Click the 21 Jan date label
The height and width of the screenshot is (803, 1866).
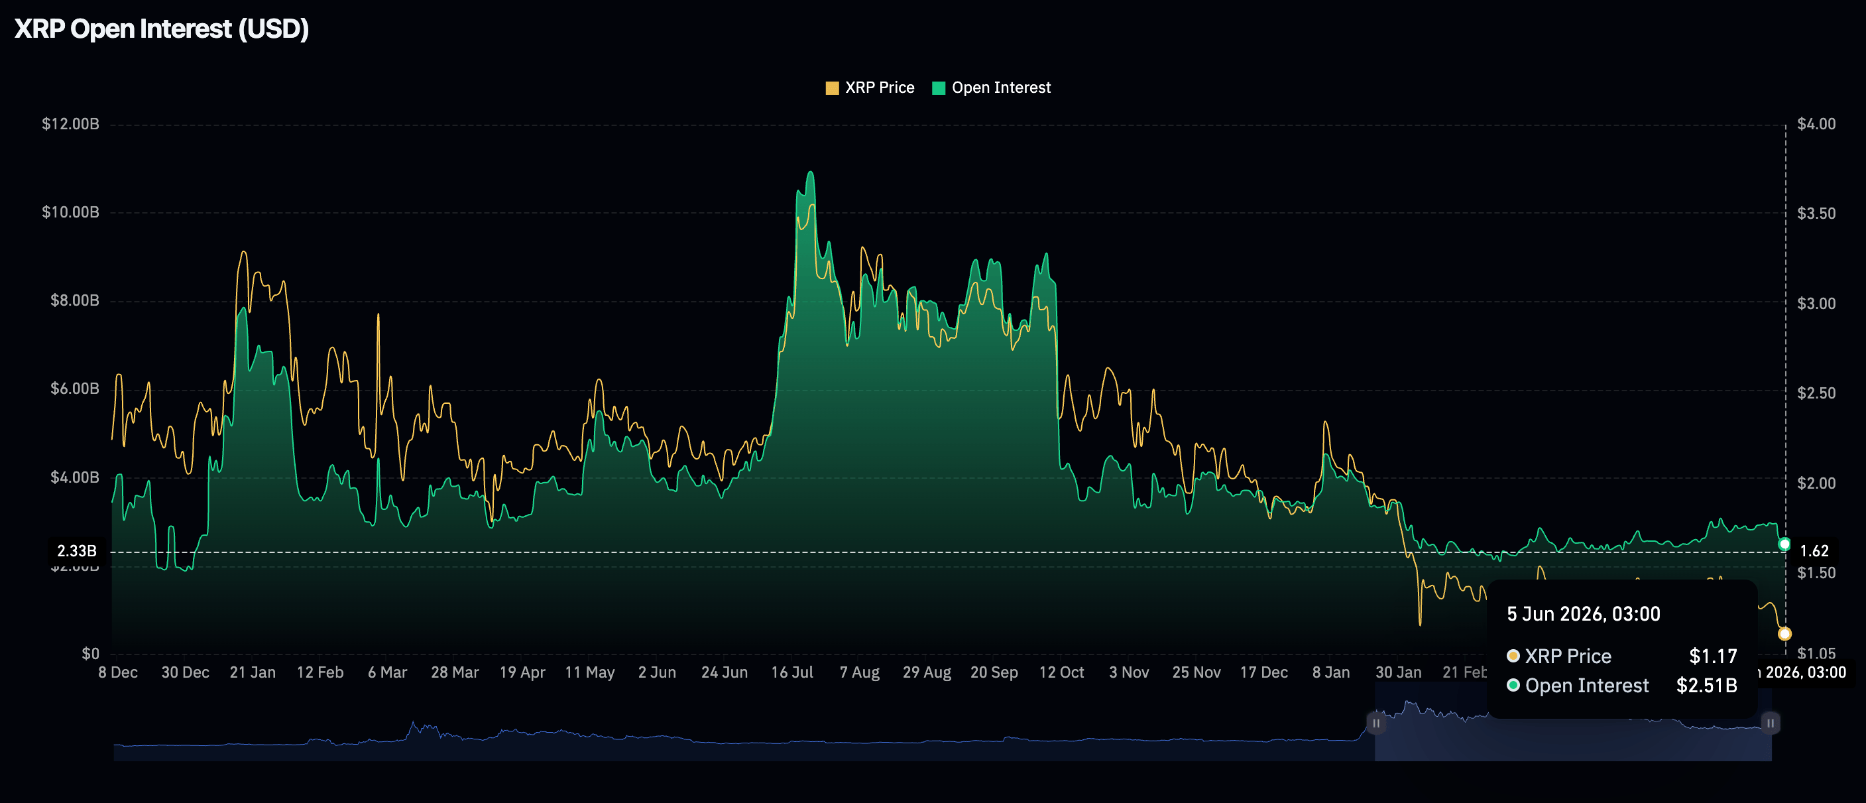click(253, 672)
